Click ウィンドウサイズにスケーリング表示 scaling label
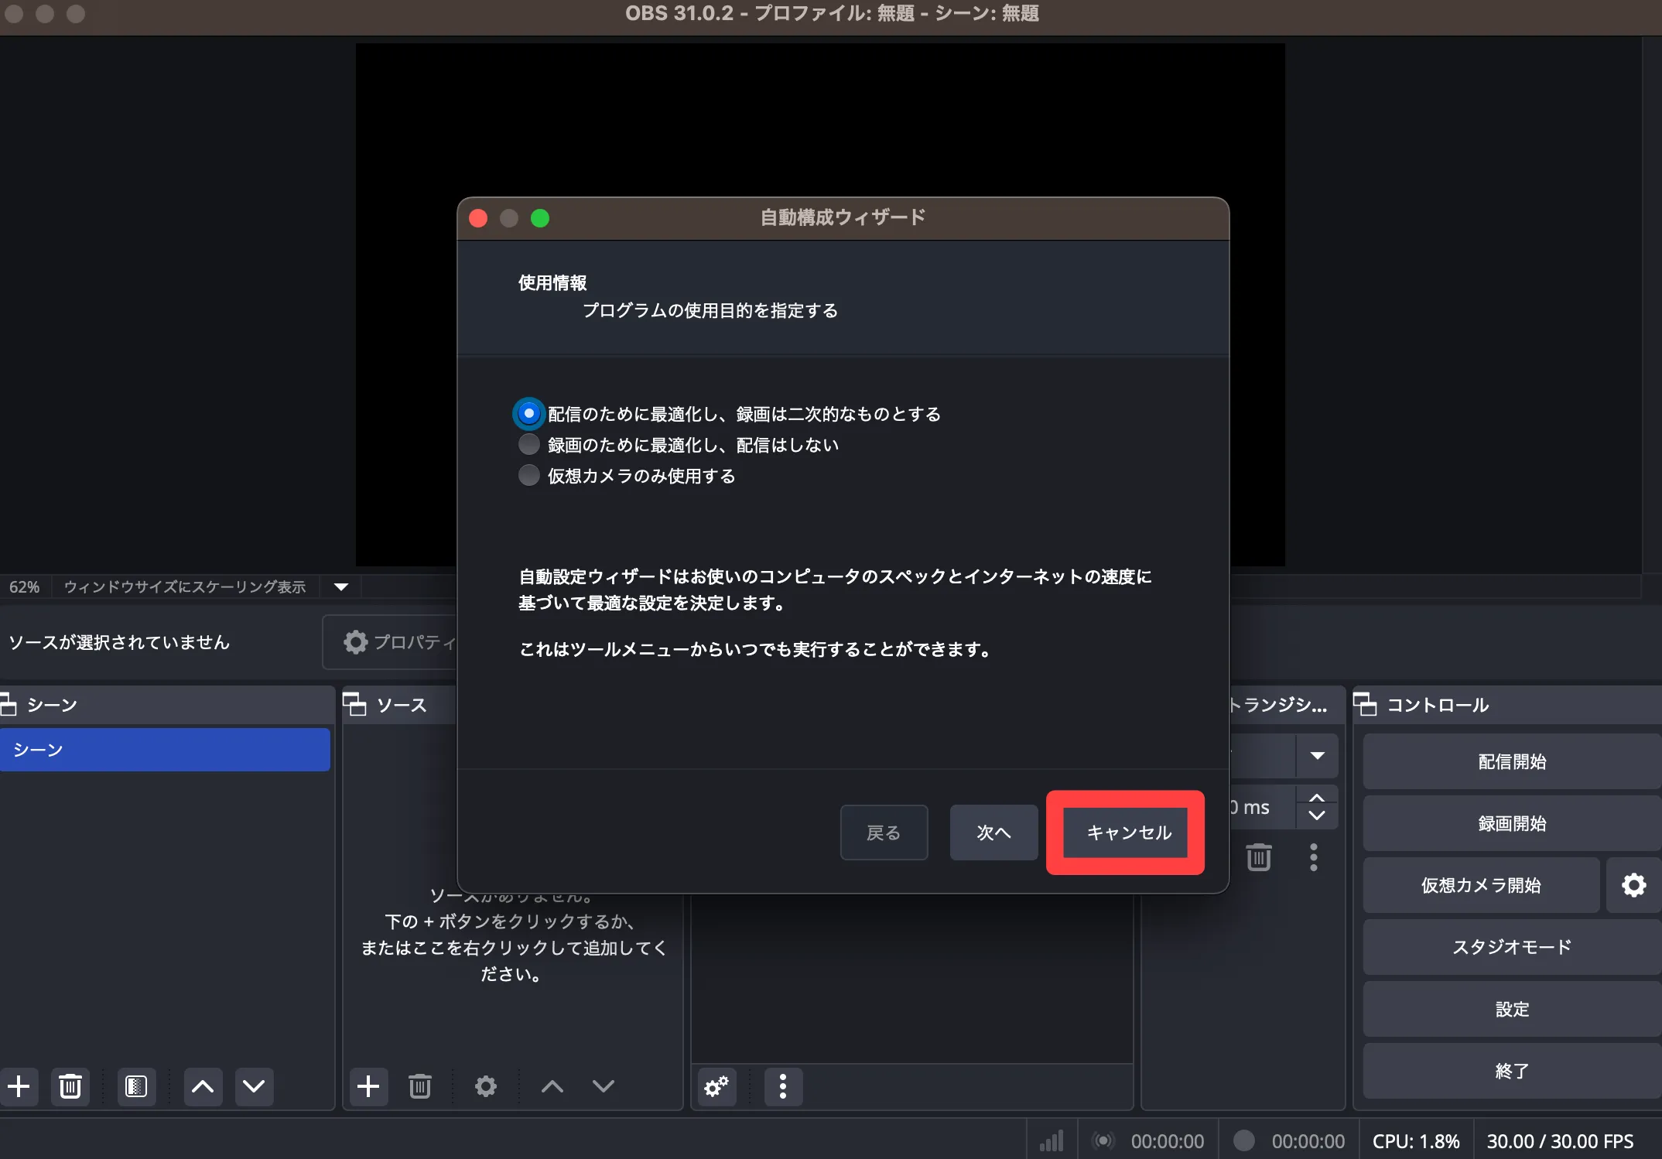The width and height of the screenshot is (1662, 1159). (185, 587)
